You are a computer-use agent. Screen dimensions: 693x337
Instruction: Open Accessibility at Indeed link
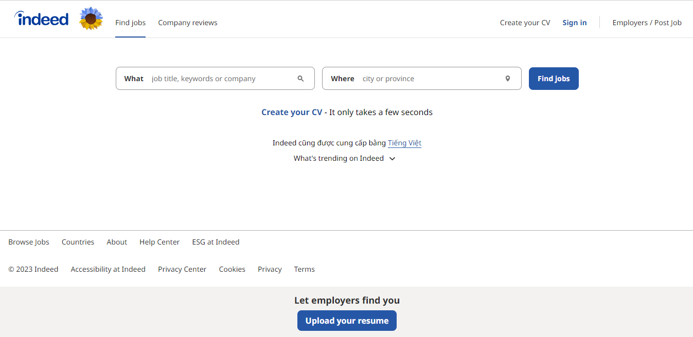tap(108, 269)
